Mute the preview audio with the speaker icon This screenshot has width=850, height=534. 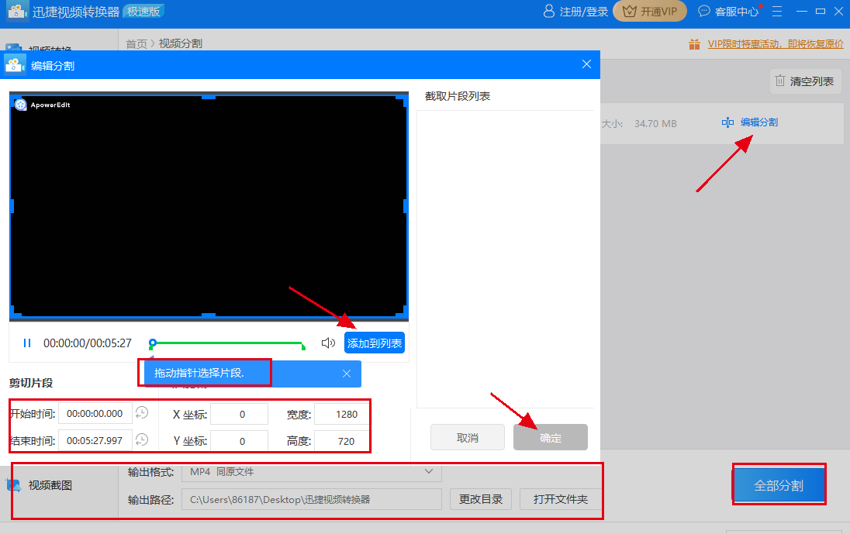coord(327,343)
